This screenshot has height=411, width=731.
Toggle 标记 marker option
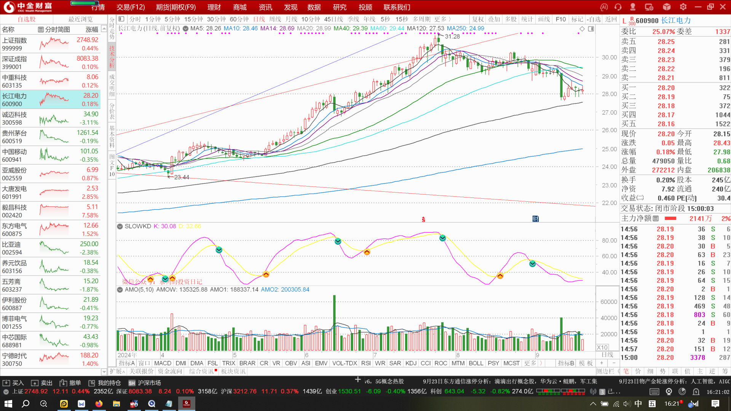pos(577,19)
